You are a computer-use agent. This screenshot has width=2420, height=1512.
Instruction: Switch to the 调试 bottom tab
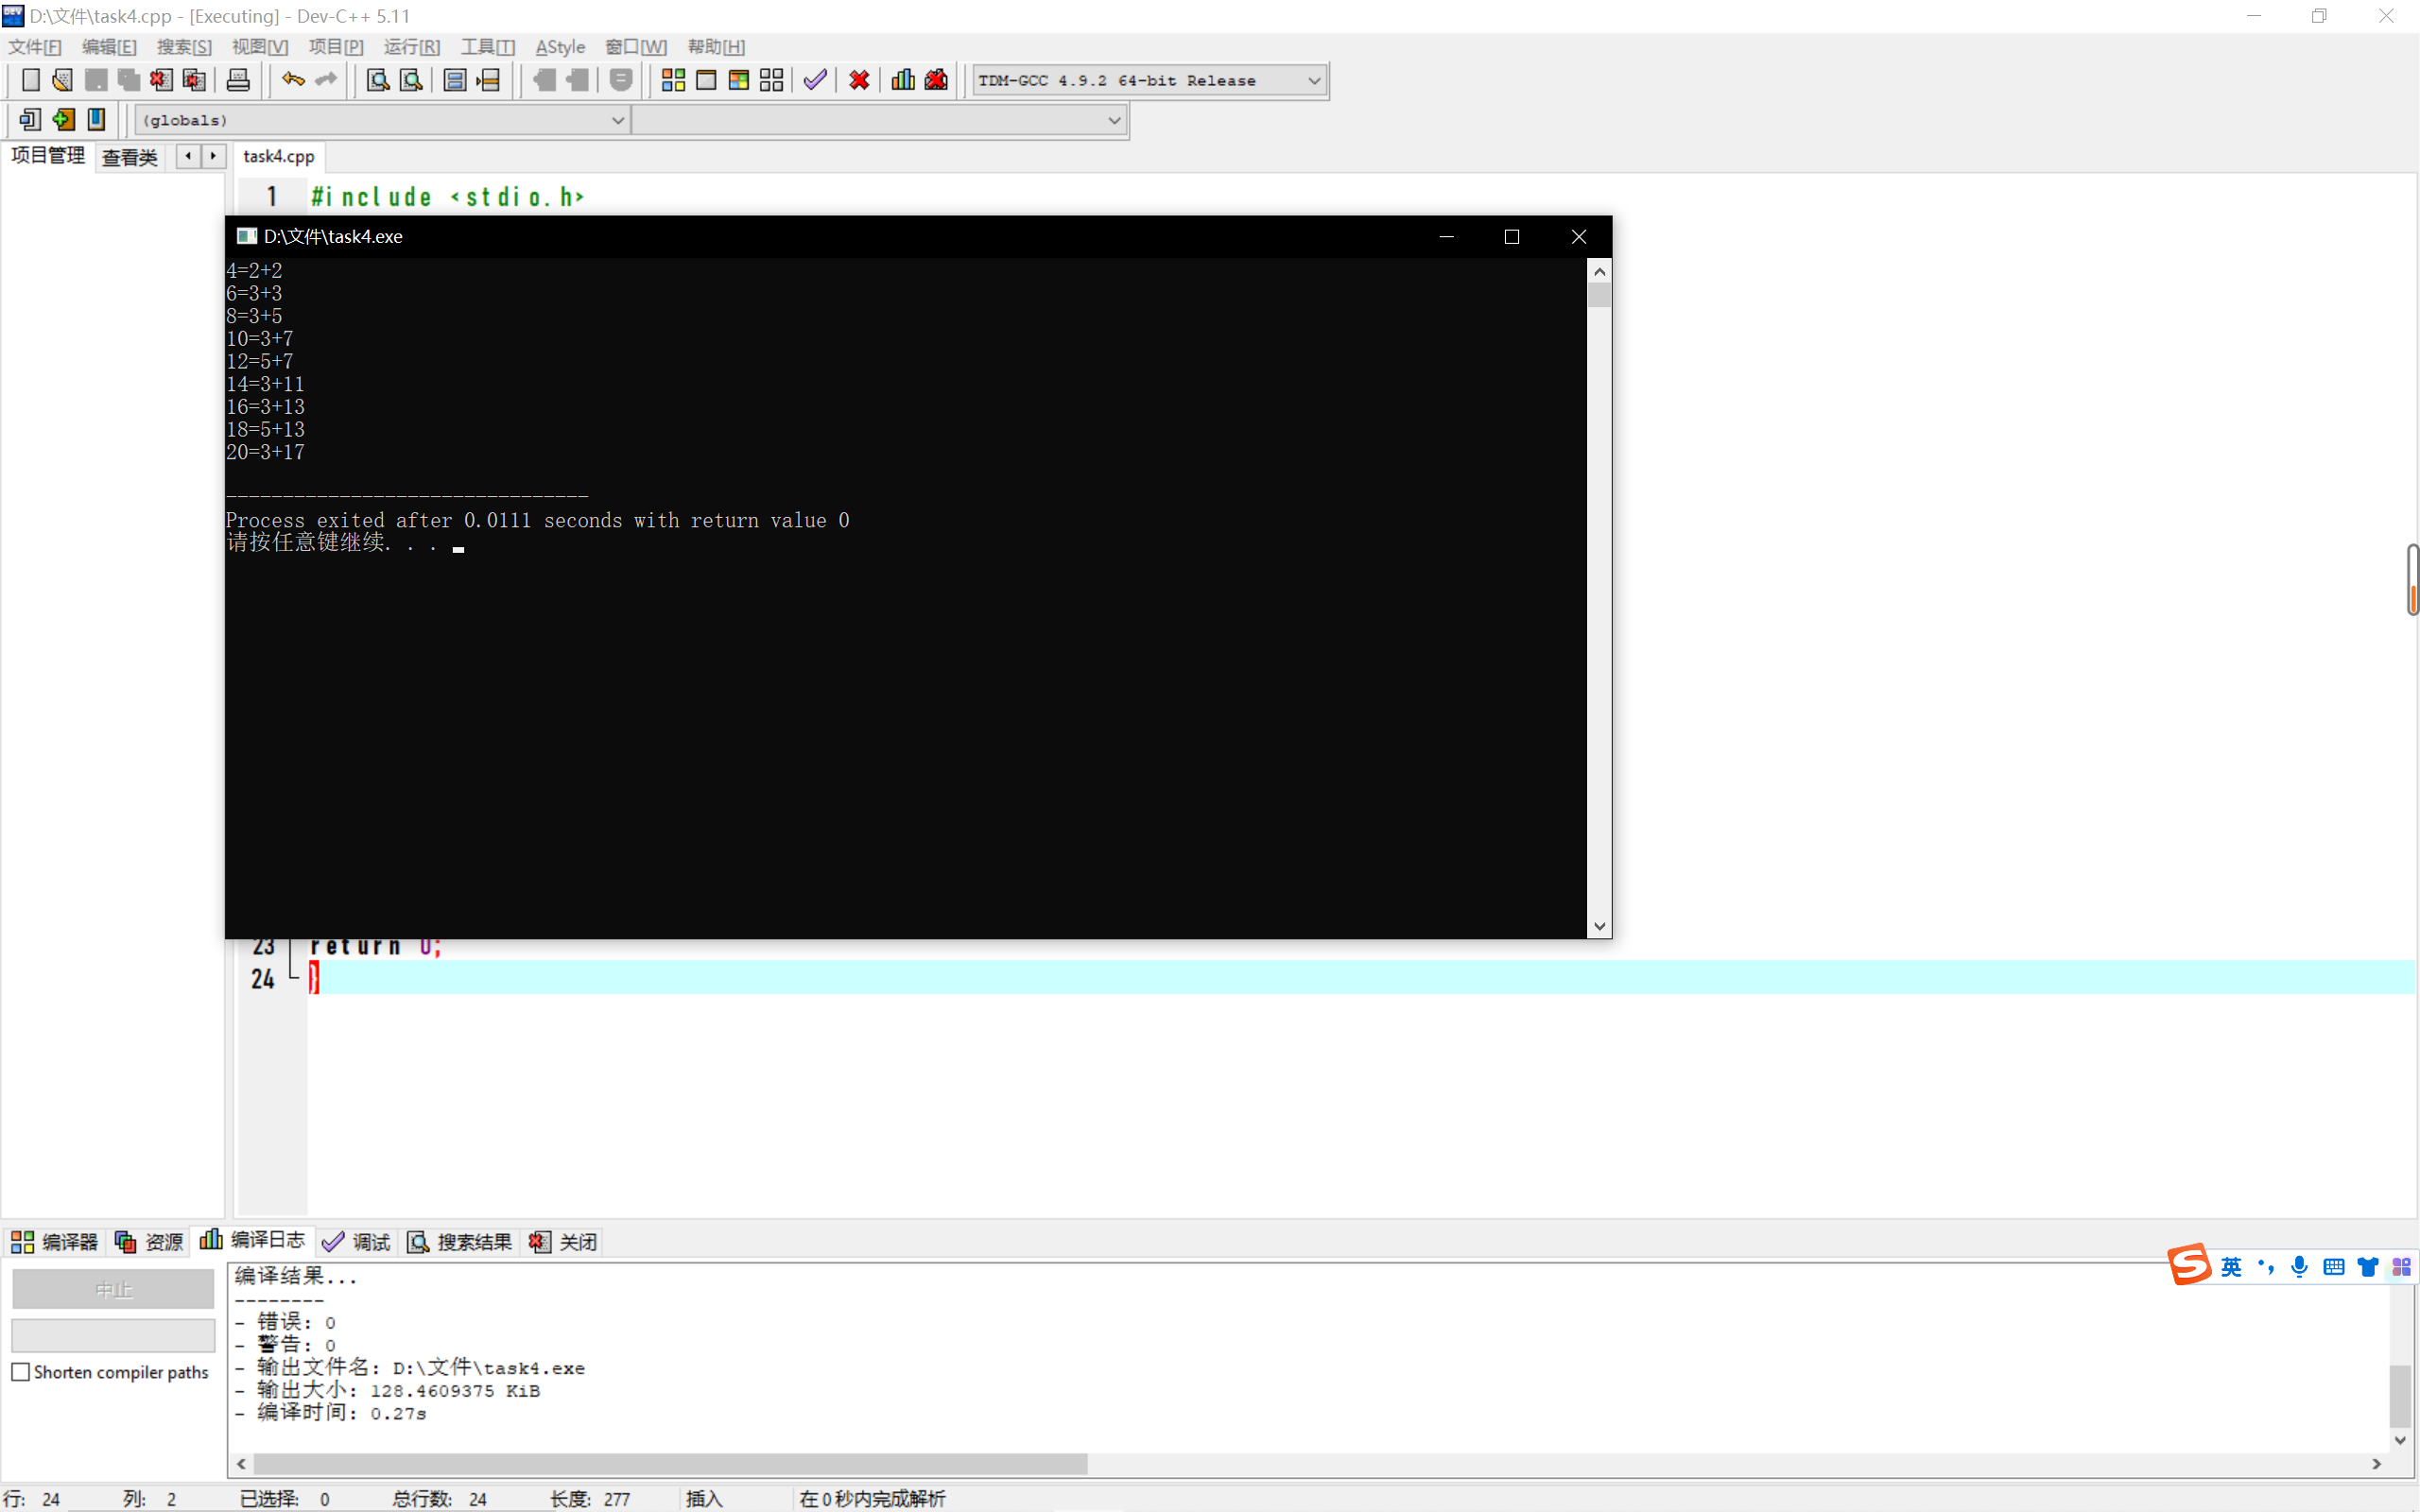[x=357, y=1241]
